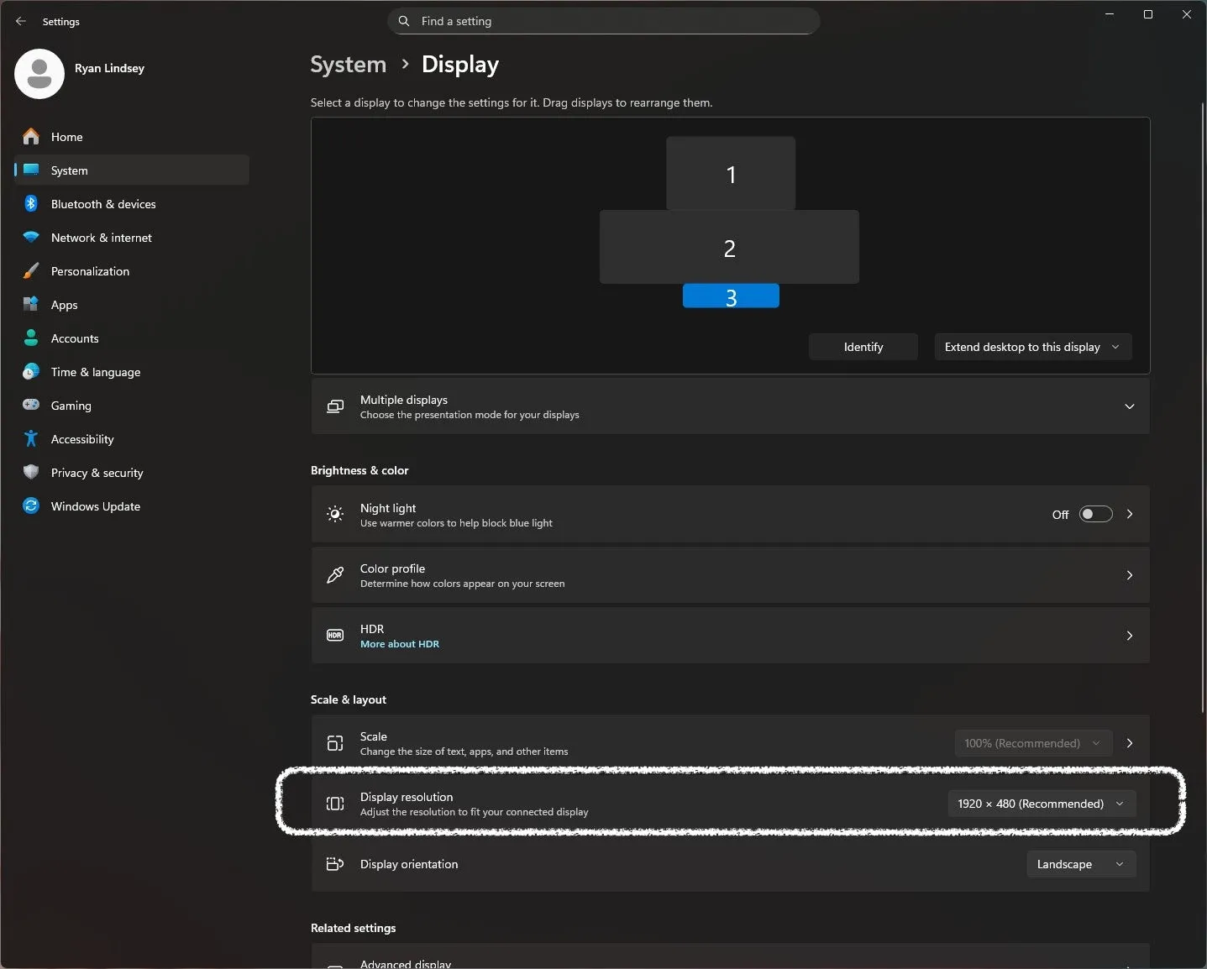Click the Accessibility figure icon

coord(31,438)
